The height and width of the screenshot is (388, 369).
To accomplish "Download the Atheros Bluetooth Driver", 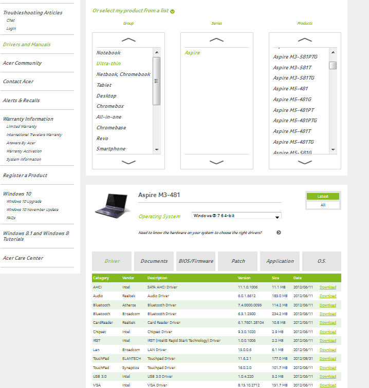I will (327, 305).
